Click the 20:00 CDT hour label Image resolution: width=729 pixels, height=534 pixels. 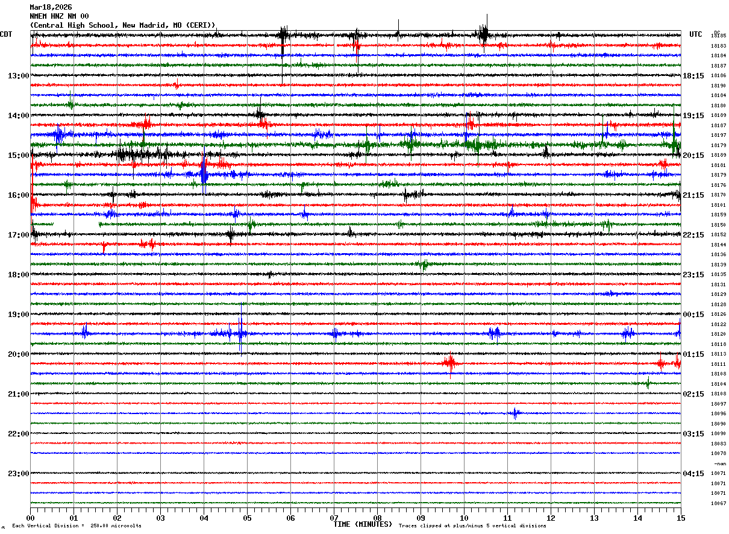19,354
